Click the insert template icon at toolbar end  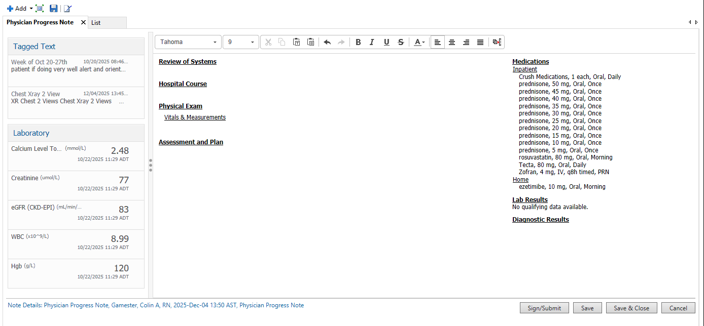[497, 42]
